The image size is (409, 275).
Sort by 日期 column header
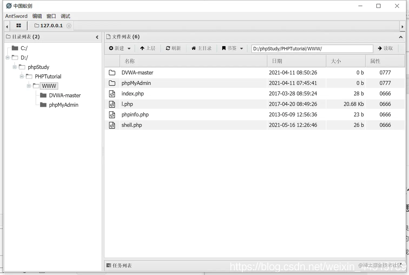point(297,61)
